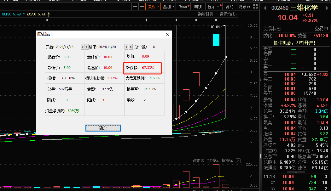The image size is (331, 191).
Task: Click the panel splitter collapse arrow
Action: (x=260, y=156)
